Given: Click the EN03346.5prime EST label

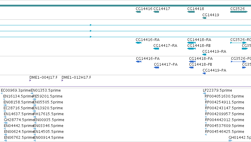Looking at the screenshot, I should pyautogui.click(x=48, y=126).
